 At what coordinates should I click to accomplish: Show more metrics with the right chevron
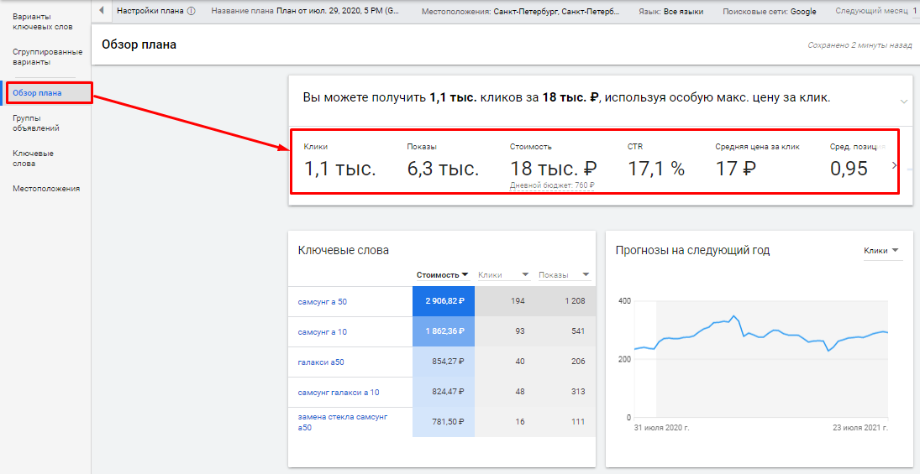point(894,165)
